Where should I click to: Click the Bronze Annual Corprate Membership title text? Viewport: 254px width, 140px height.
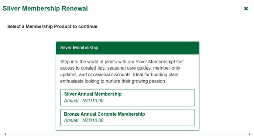pyautogui.click(x=104, y=114)
